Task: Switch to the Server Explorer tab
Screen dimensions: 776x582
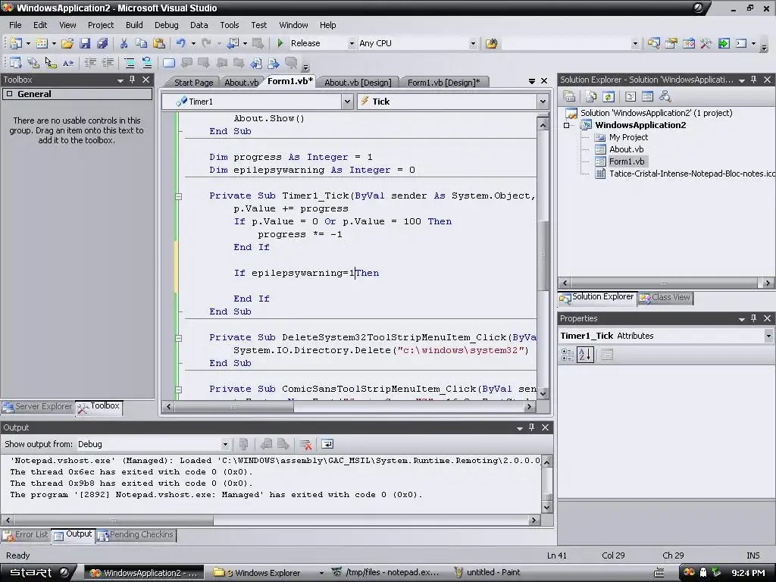Action: click(x=38, y=407)
